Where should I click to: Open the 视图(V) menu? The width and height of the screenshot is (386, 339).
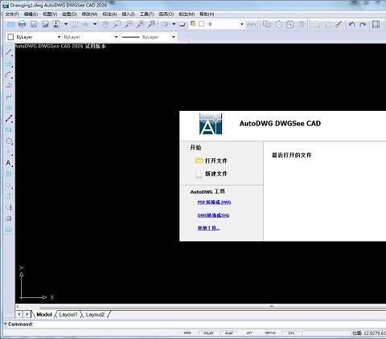coord(50,14)
